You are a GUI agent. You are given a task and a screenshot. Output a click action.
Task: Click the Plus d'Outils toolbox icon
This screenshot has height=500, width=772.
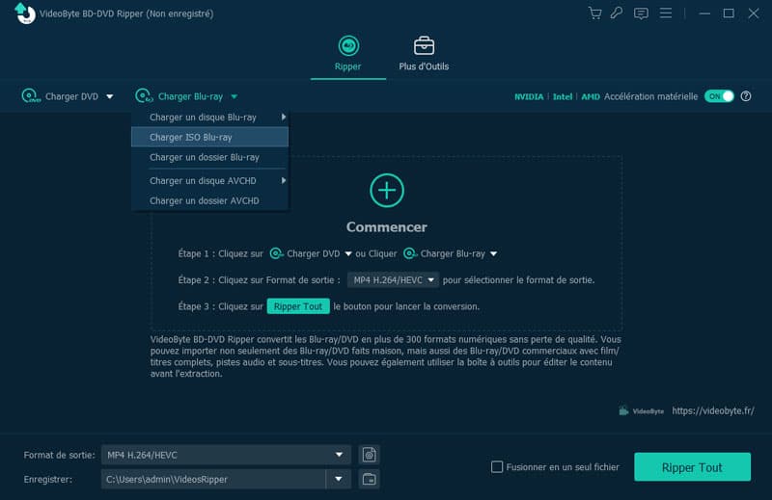click(x=424, y=46)
